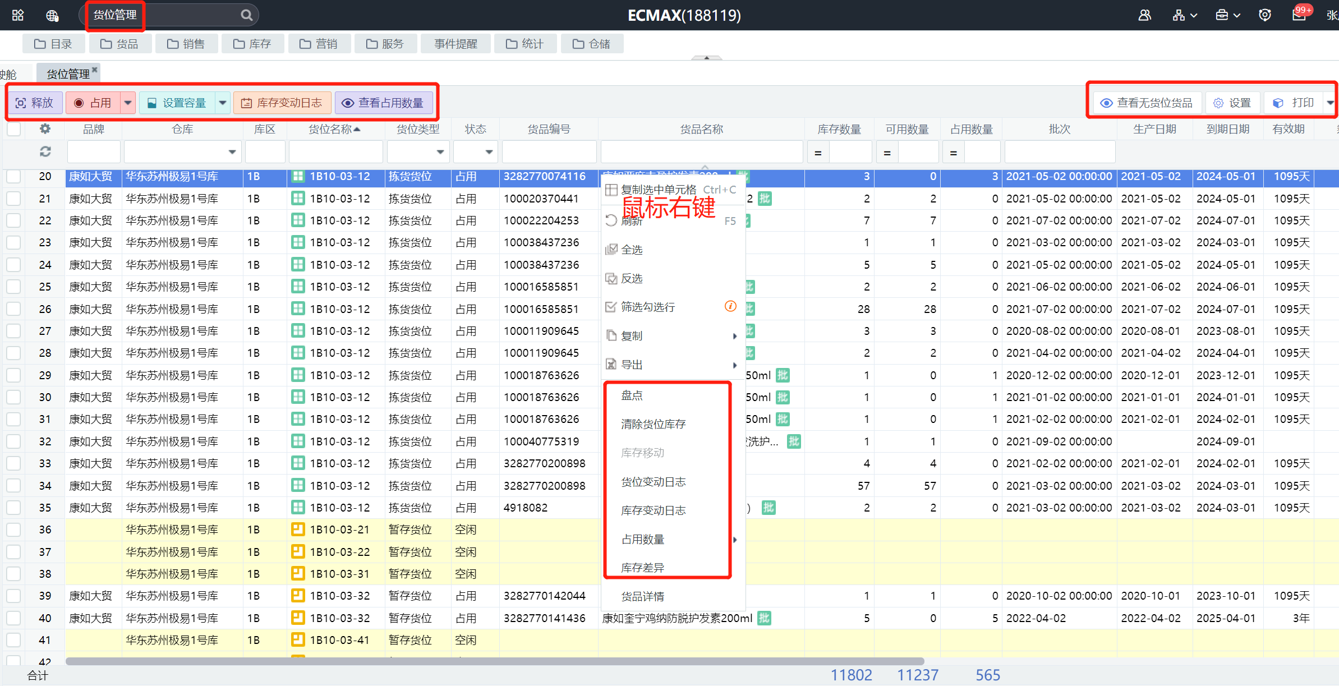The width and height of the screenshot is (1339, 686).
Task: Tick the checkbox for row 21
Action: point(13,198)
